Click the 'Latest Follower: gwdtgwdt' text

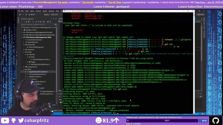point(111,7)
